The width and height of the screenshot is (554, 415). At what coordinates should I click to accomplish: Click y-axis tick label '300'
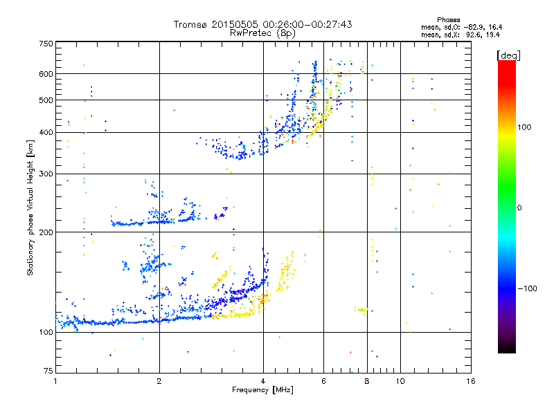pos(46,174)
